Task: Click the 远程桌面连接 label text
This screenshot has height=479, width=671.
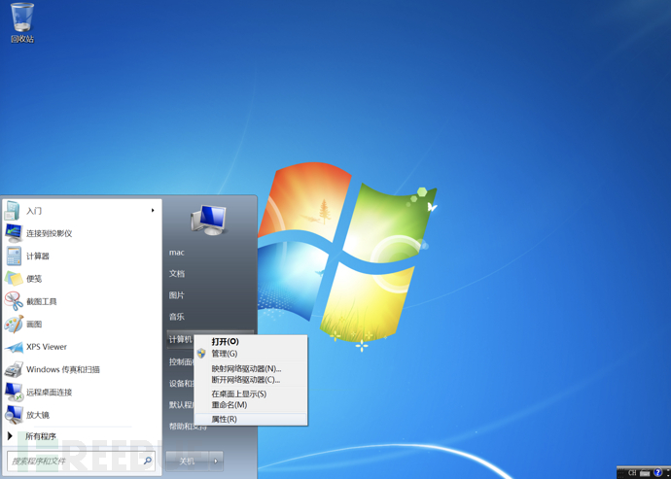Action: click(x=50, y=393)
